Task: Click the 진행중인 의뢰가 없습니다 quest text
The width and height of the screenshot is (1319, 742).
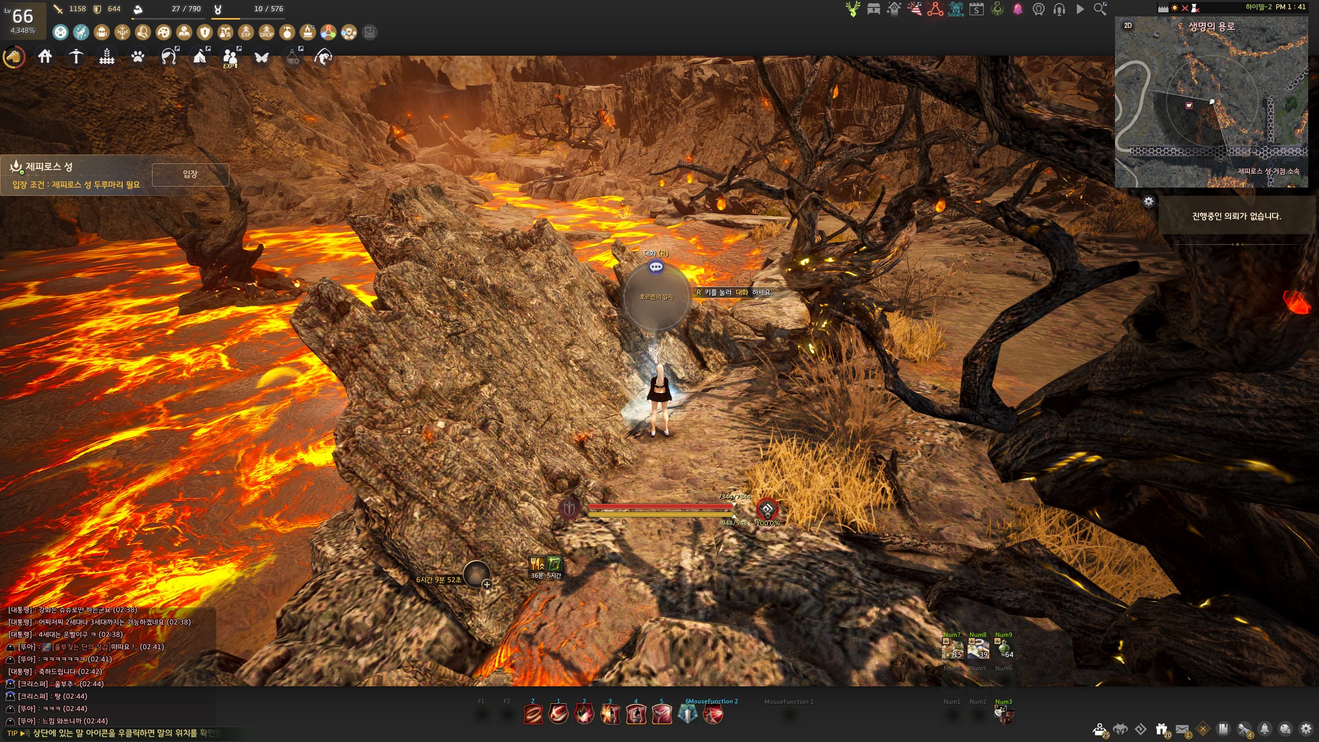Action: click(x=1237, y=216)
